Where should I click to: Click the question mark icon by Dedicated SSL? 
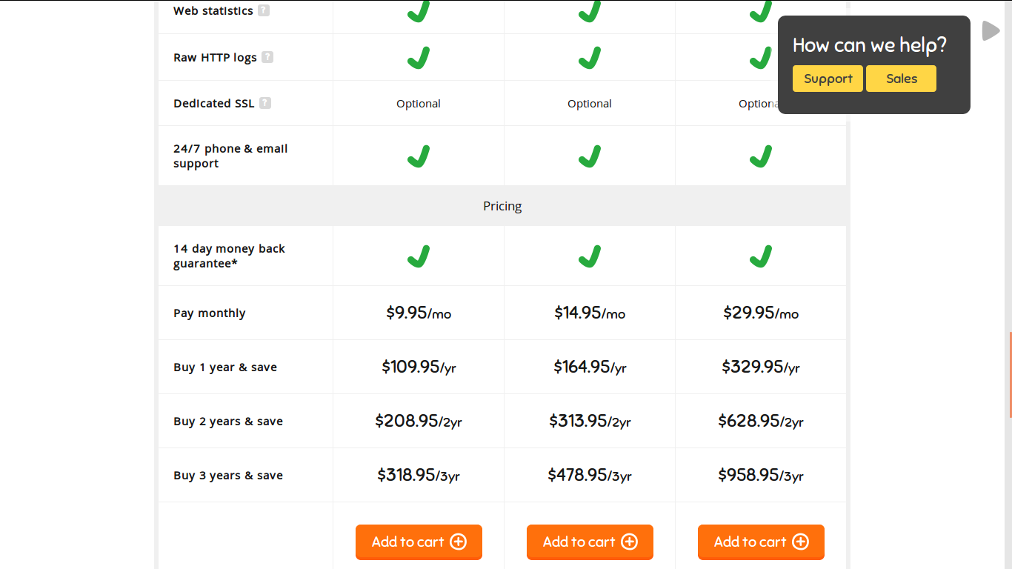[265, 103]
